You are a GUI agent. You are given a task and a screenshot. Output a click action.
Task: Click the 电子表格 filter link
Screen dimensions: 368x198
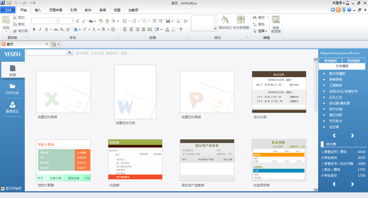(82, 53)
